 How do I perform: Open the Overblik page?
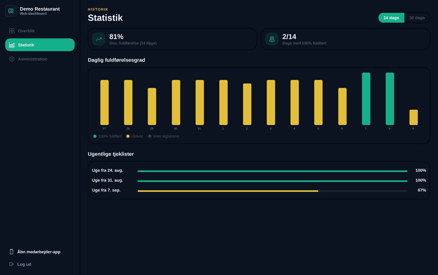[x=40, y=31]
